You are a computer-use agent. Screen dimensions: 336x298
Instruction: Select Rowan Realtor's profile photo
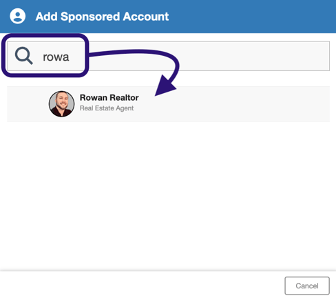pyautogui.click(x=61, y=103)
